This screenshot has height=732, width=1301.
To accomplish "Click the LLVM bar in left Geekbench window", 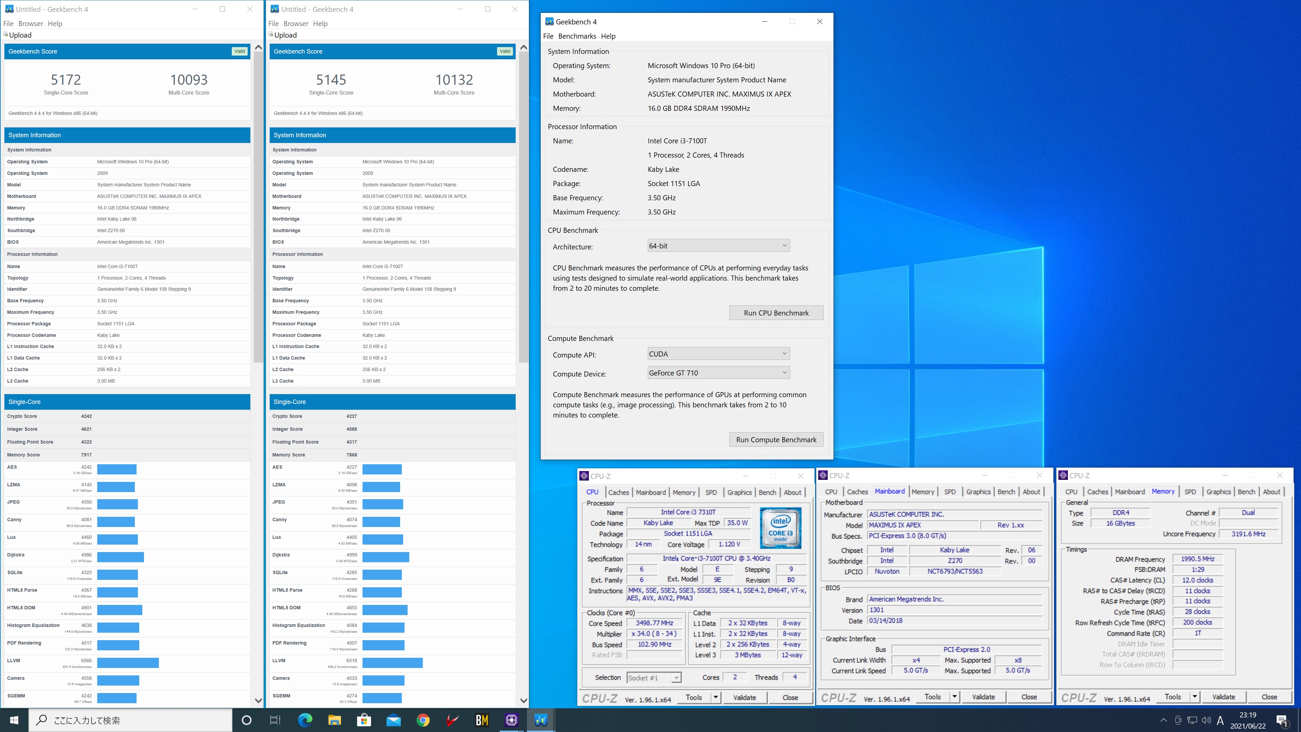I will tap(128, 663).
